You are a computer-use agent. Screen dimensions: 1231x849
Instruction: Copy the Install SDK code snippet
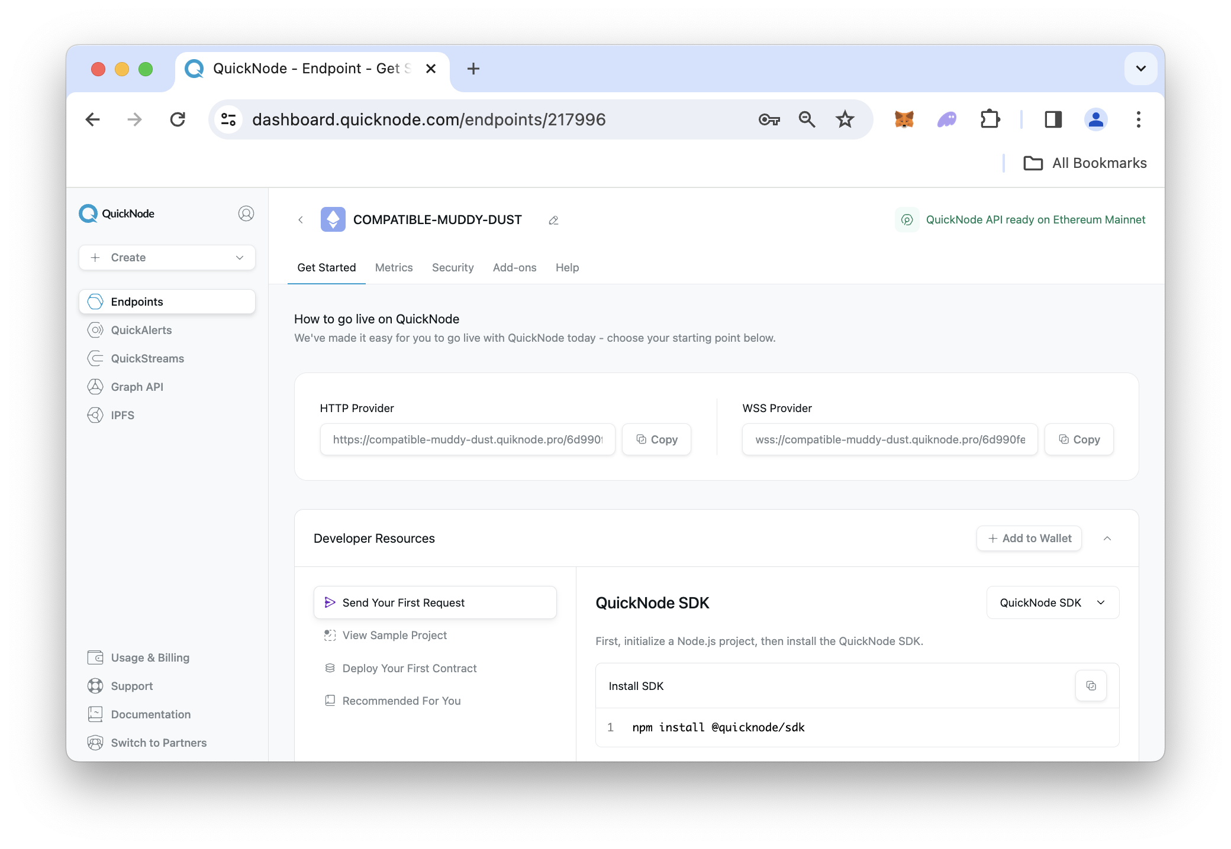pos(1091,686)
